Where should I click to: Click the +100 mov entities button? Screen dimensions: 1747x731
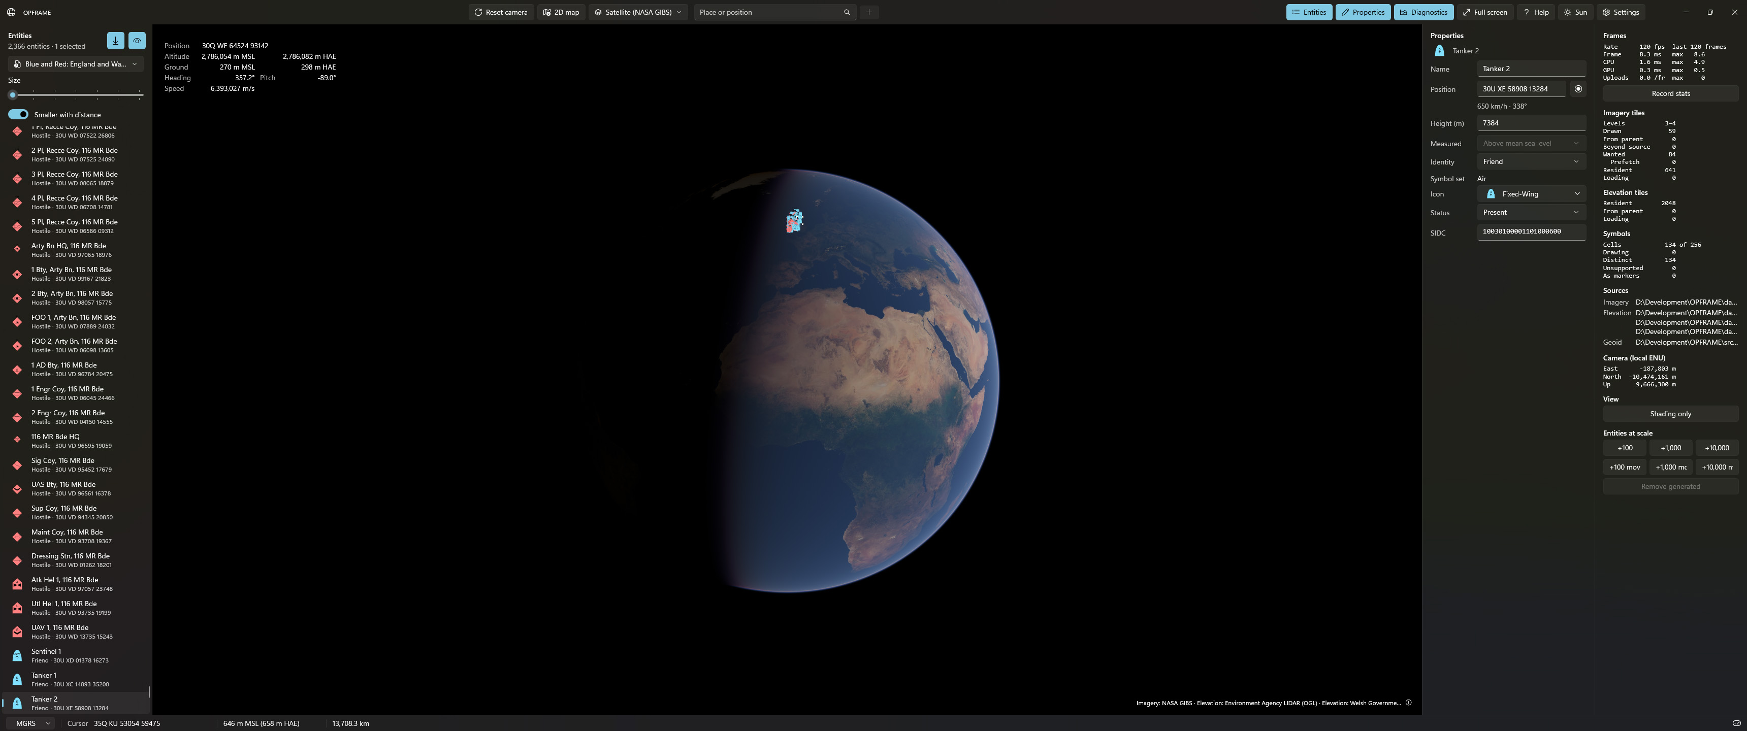click(1625, 467)
